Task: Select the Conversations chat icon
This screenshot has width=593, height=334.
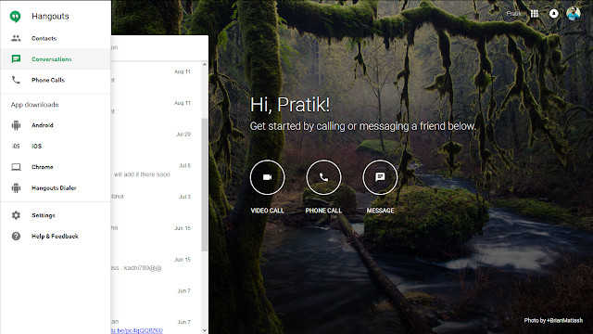Action: coord(16,59)
